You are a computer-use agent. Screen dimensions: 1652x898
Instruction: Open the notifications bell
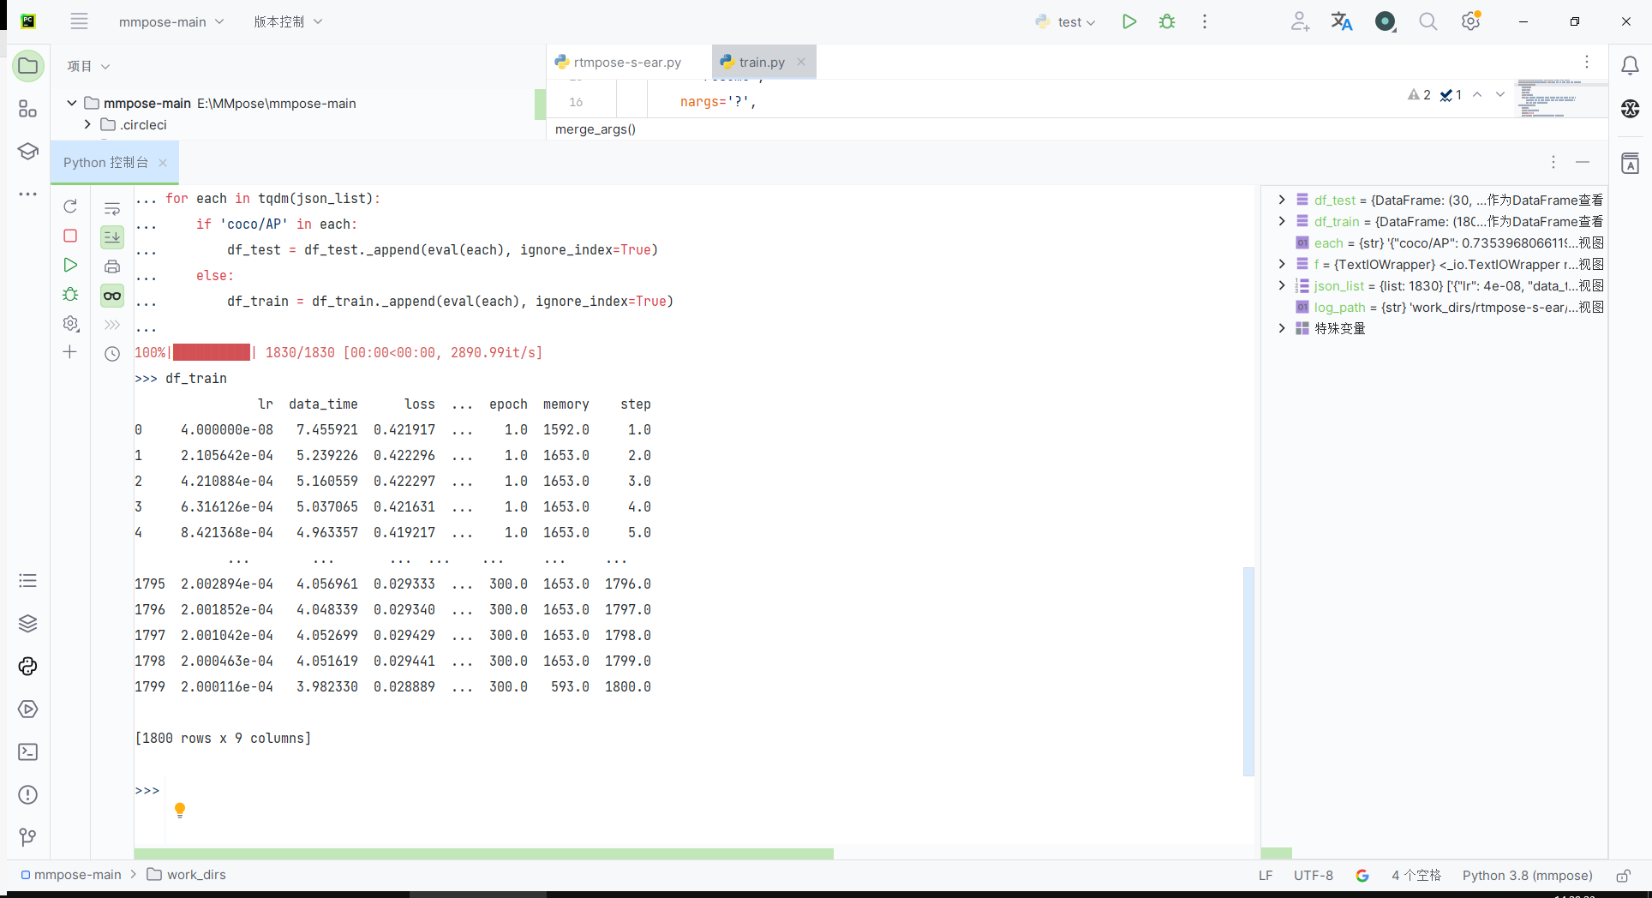tap(1630, 66)
